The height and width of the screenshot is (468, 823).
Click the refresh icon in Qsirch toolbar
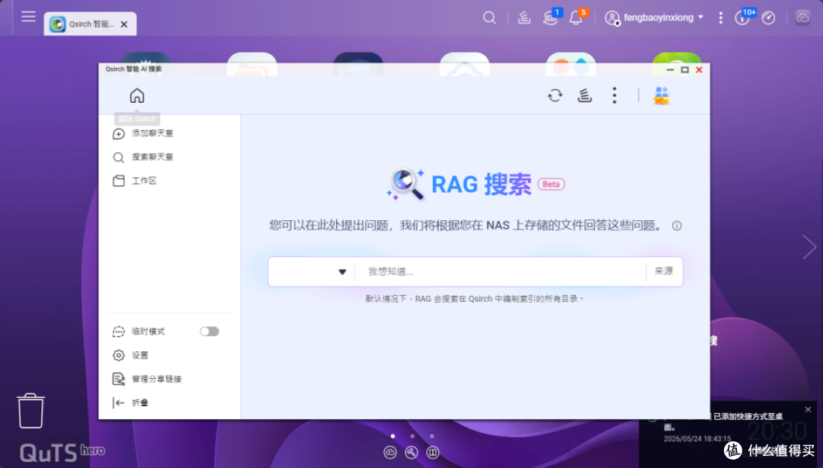[555, 95]
